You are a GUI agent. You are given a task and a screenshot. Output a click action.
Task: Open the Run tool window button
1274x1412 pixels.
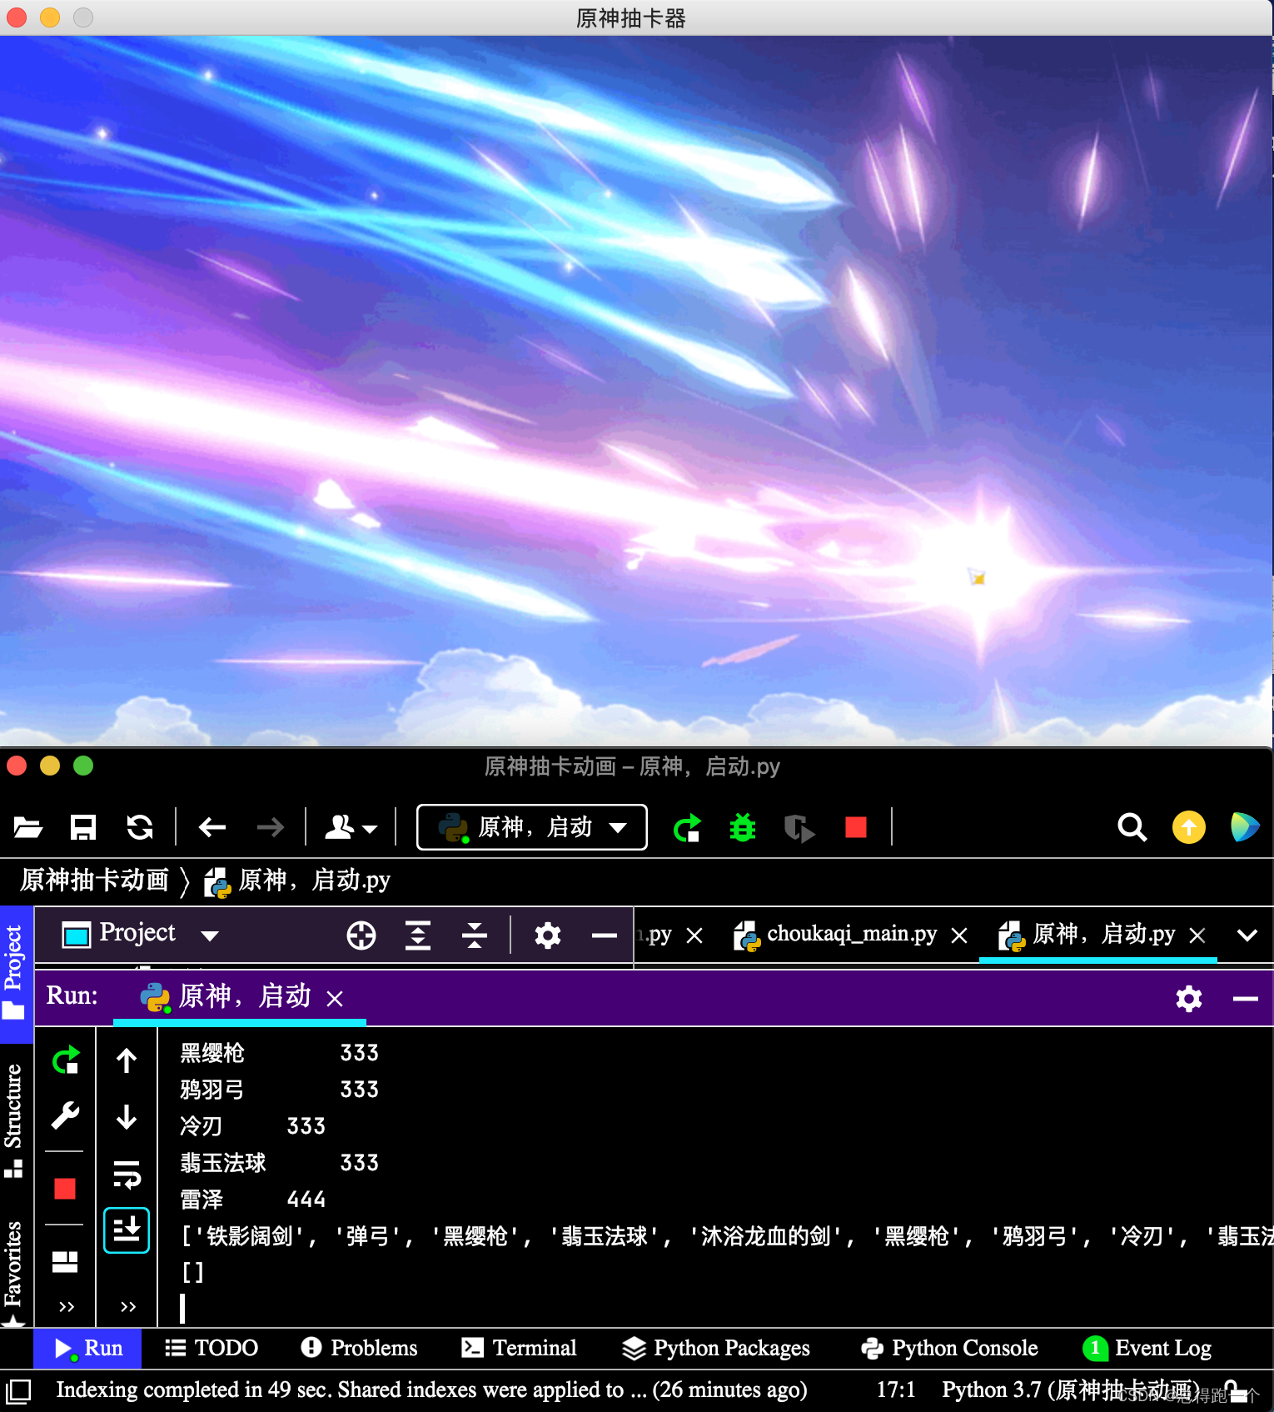87,1348
